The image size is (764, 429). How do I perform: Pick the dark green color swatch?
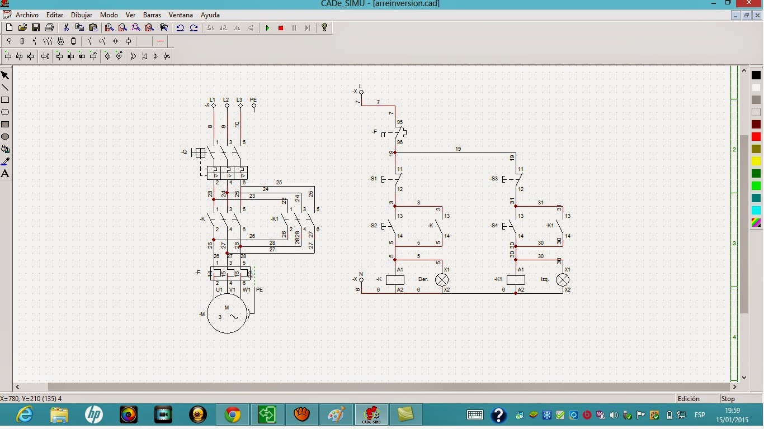[x=756, y=174]
